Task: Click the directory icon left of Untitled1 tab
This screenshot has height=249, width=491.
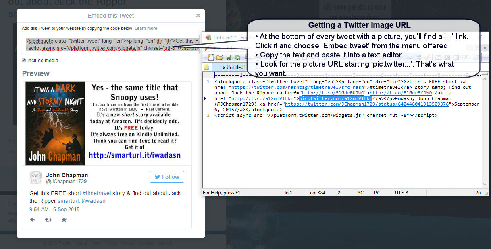Action: (206, 67)
